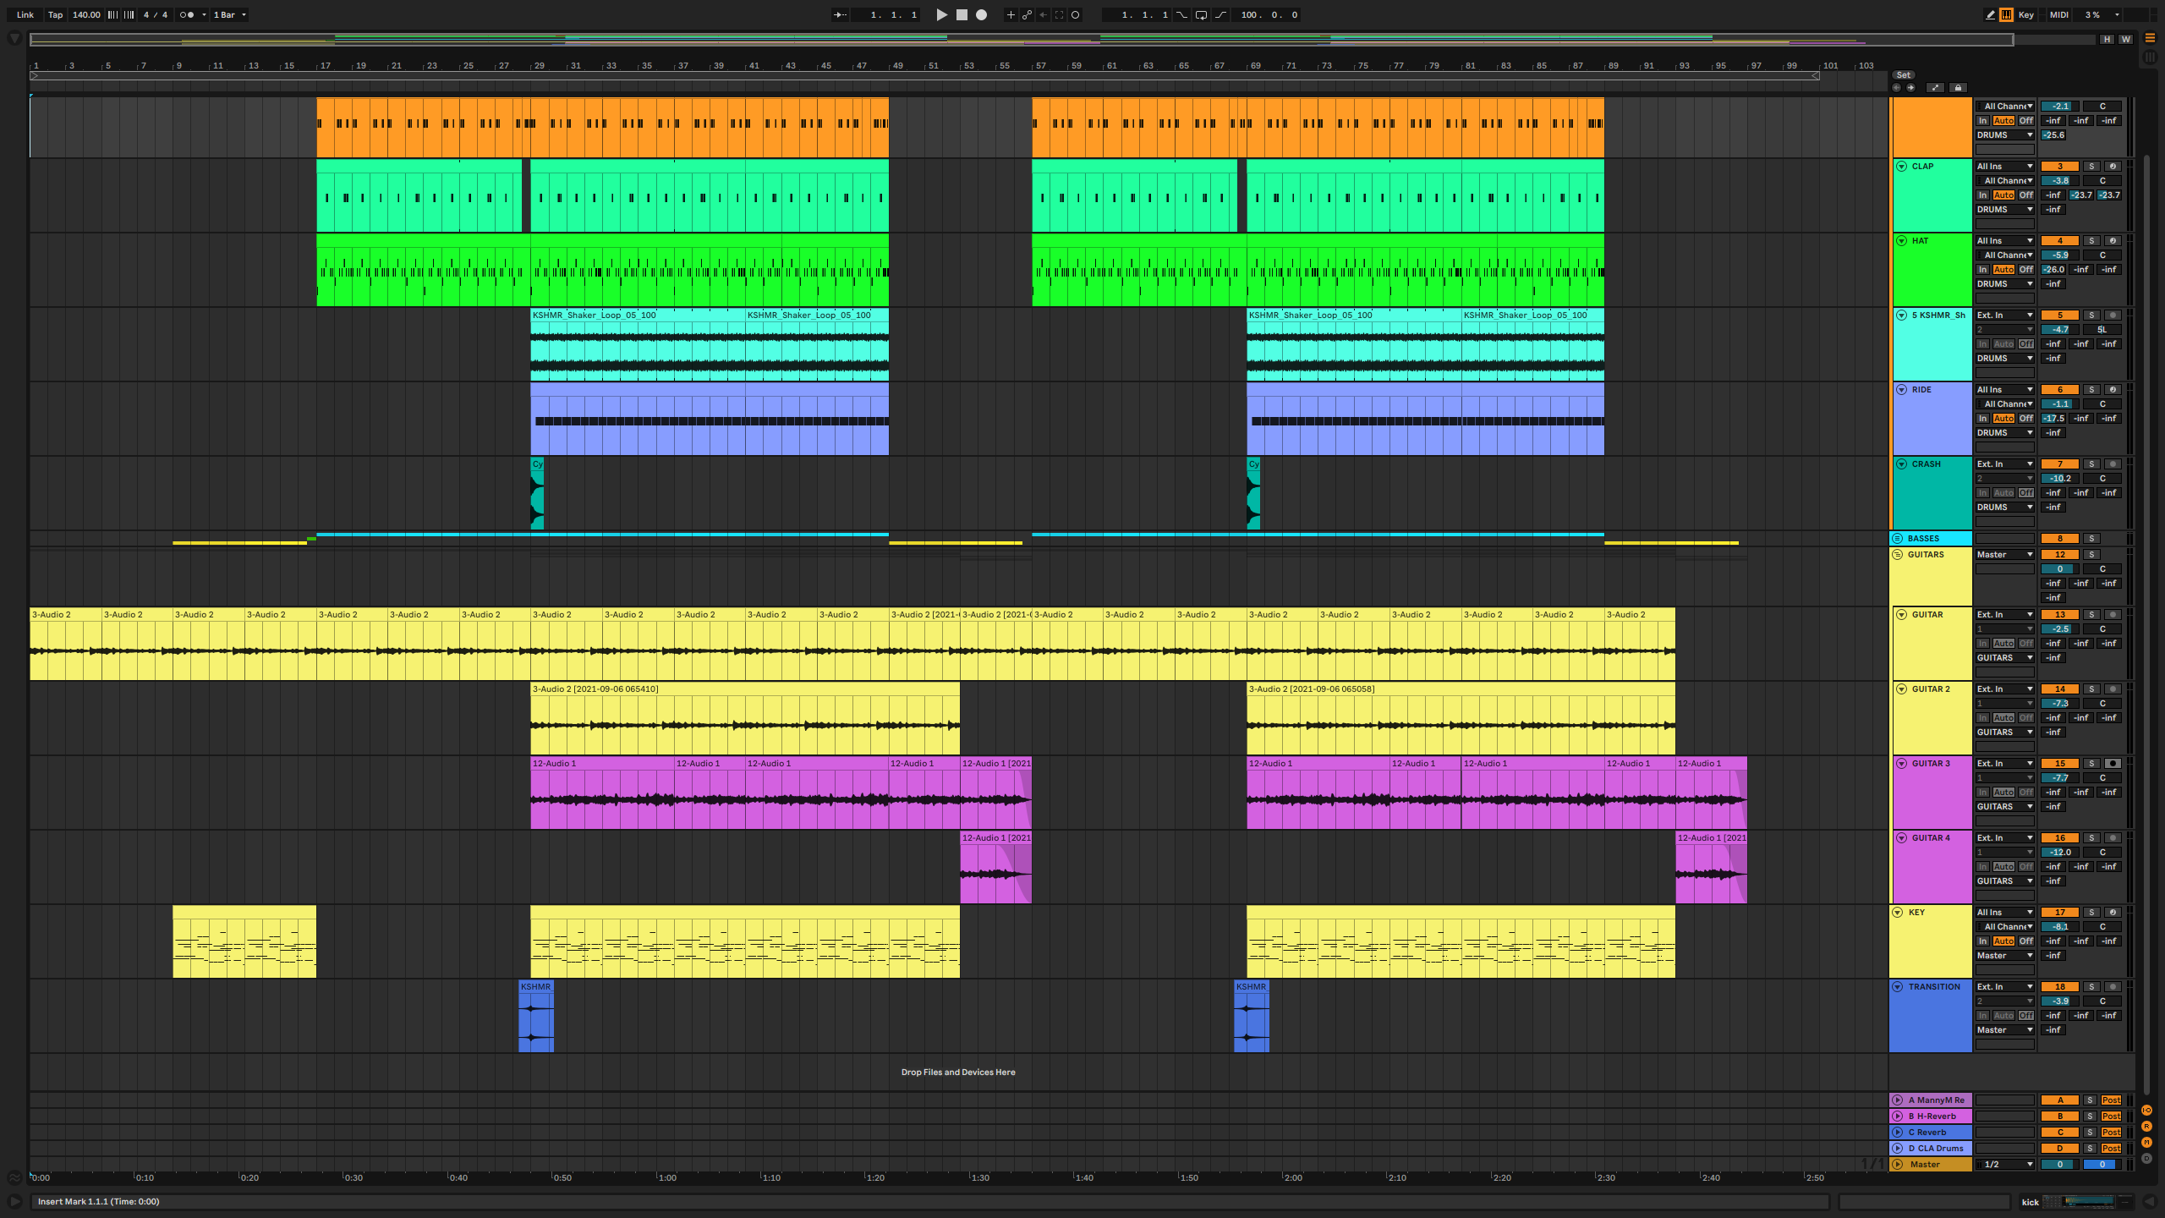The width and height of the screenshot is (2165, 1218).
Task: Collapse the GUITAR 3 track
Action: pyautogui.click(x=1901, y=763)
